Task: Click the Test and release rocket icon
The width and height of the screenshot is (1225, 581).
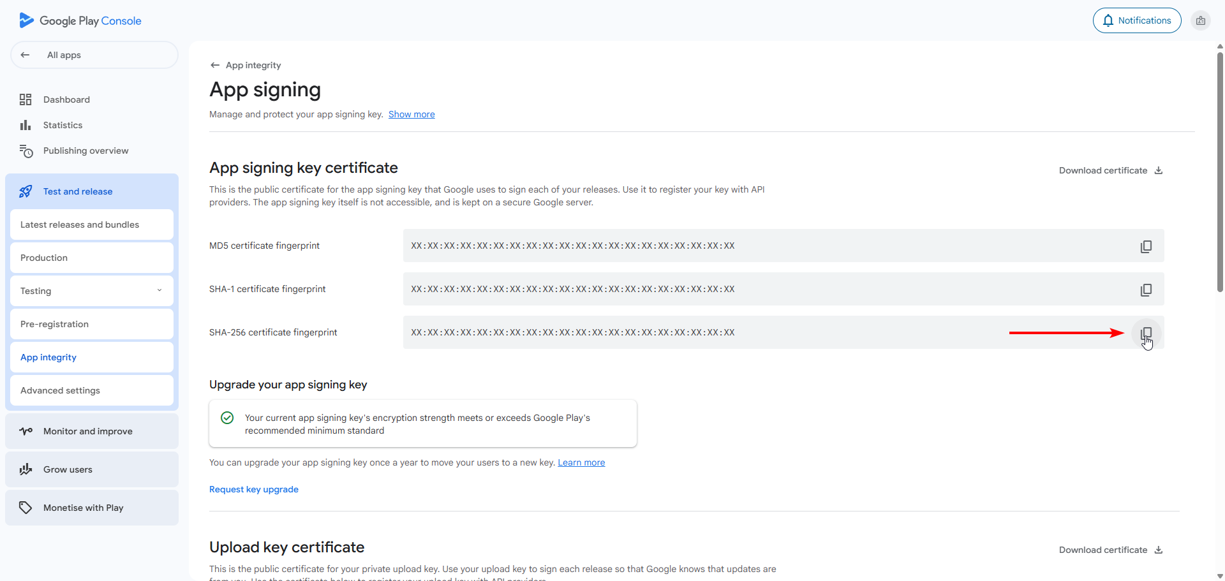Action: point(26,191)
